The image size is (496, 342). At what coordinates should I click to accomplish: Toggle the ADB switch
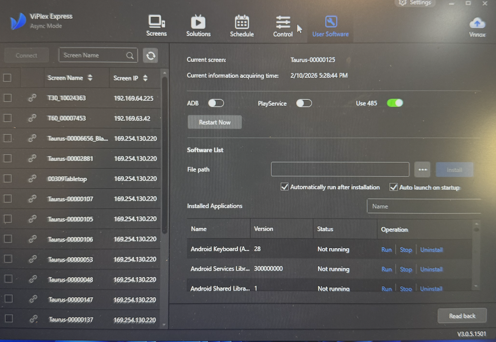(216, 103)
